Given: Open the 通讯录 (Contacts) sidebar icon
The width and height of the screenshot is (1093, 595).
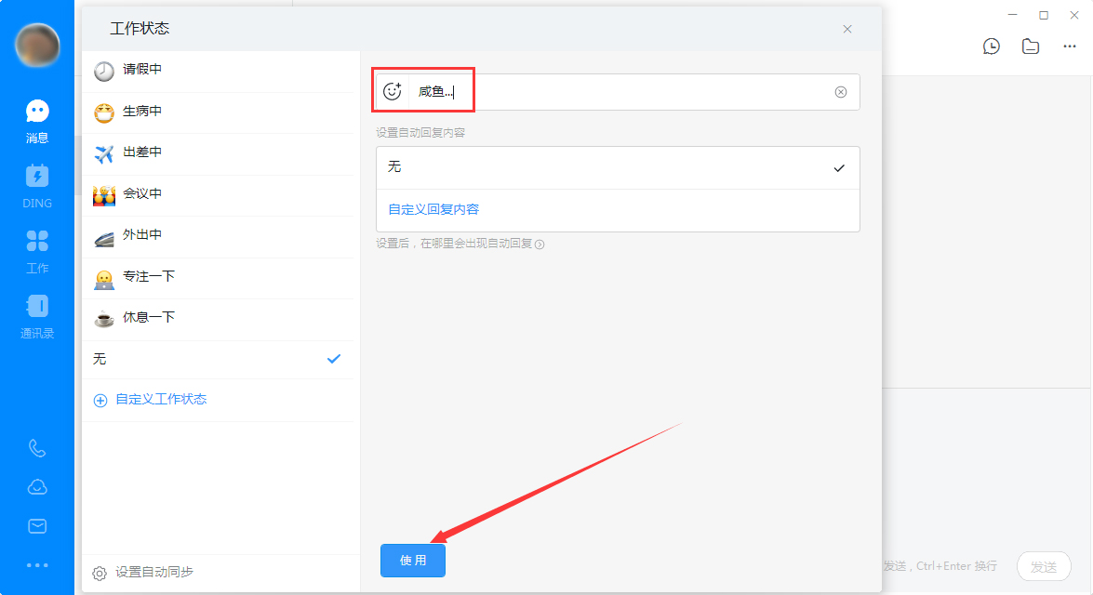Looking at the screenshot, I should coord(36,313).
